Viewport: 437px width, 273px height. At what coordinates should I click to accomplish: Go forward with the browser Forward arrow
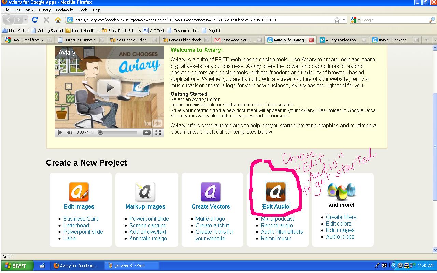pyautogui.click(x=19, y=20)
